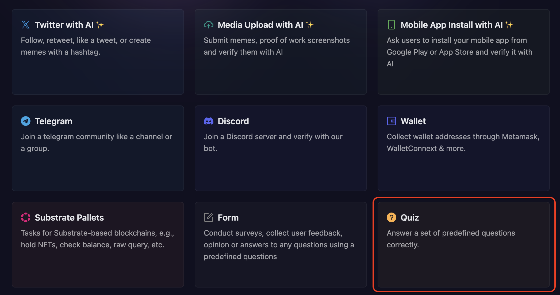The width and height of the screenshot is (560, 295).
Task: Choose the highlighted Quiz heading
Action: click(410, 218)
